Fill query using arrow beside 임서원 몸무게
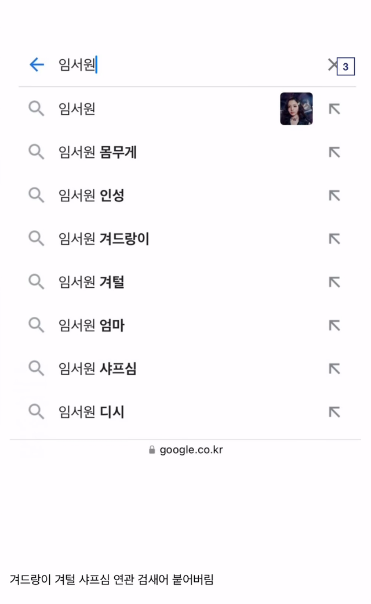 (334, 152)
